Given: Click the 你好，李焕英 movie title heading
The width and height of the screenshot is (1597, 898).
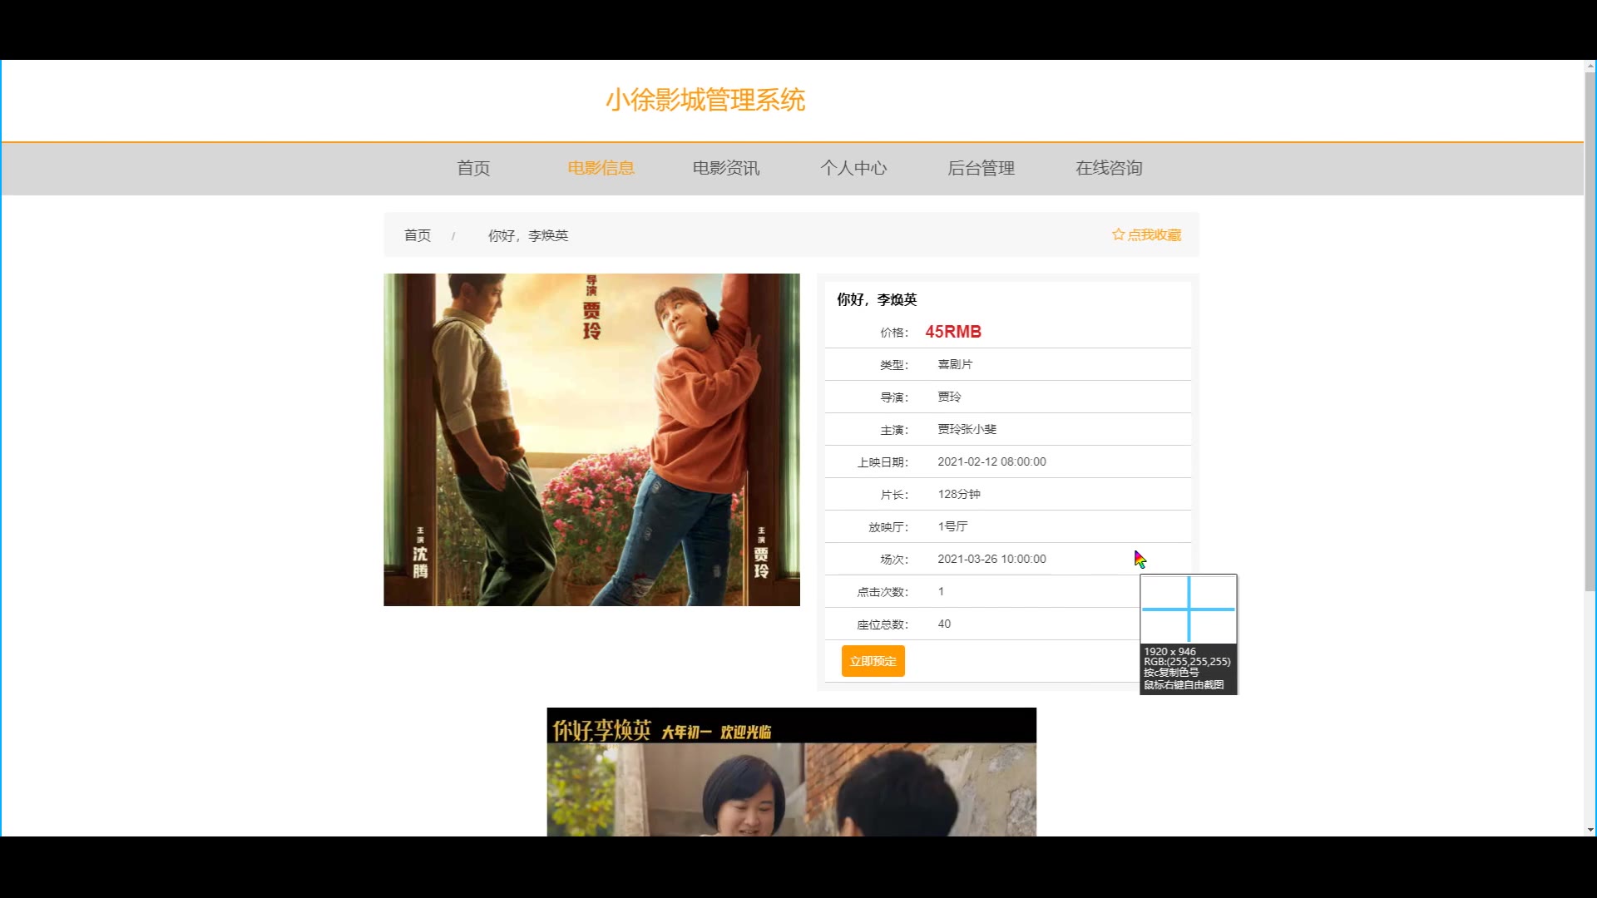Looking at the screenshot, I should tap(877, 299).
